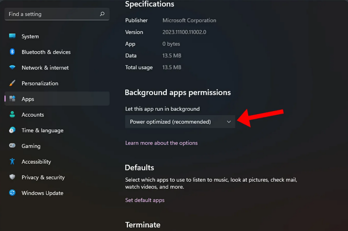
Task: Click the search magnifier icon
Action: tap(102, 14)
